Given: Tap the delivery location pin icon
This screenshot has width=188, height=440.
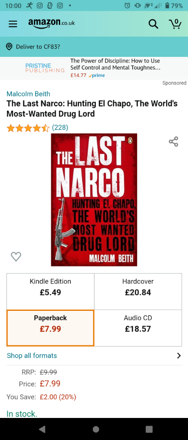Looking at the screenshot, I should pyautogui.click(x=9, y=47).
